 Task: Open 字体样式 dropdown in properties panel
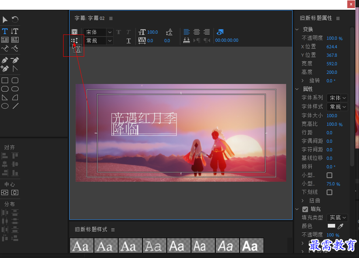click(337, 107)
